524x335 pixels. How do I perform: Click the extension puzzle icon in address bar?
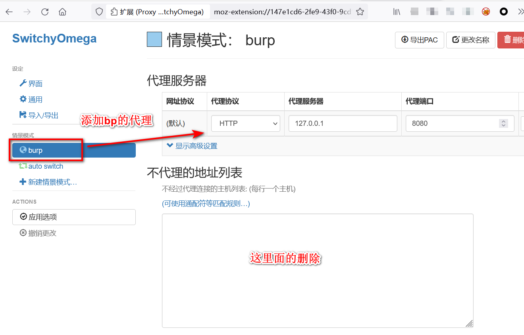click(x=114, y=12)
